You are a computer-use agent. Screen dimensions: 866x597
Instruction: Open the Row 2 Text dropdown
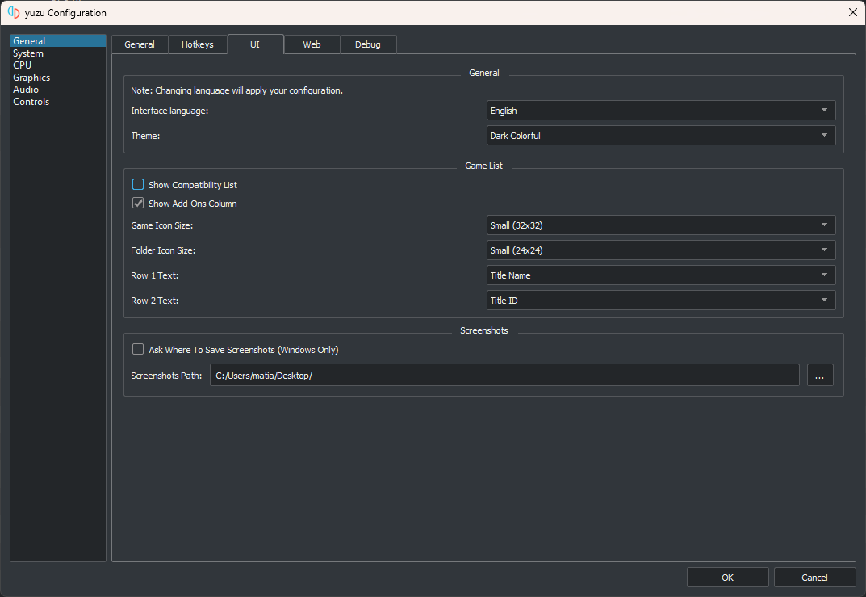click(x=660, y=301)
